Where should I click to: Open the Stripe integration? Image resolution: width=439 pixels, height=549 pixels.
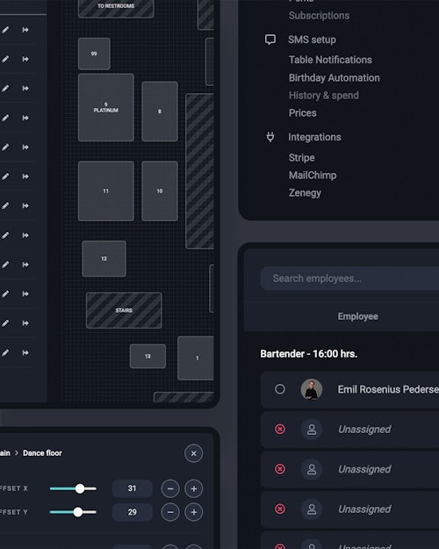coord(301,158)
